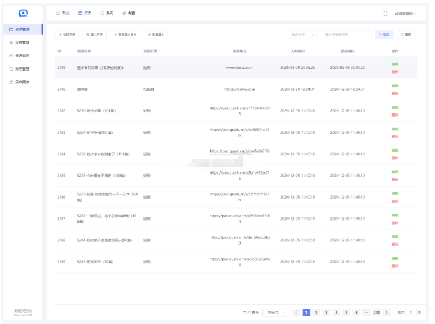
Task: Click the 导出资源 export button
Action: point(95,34)
